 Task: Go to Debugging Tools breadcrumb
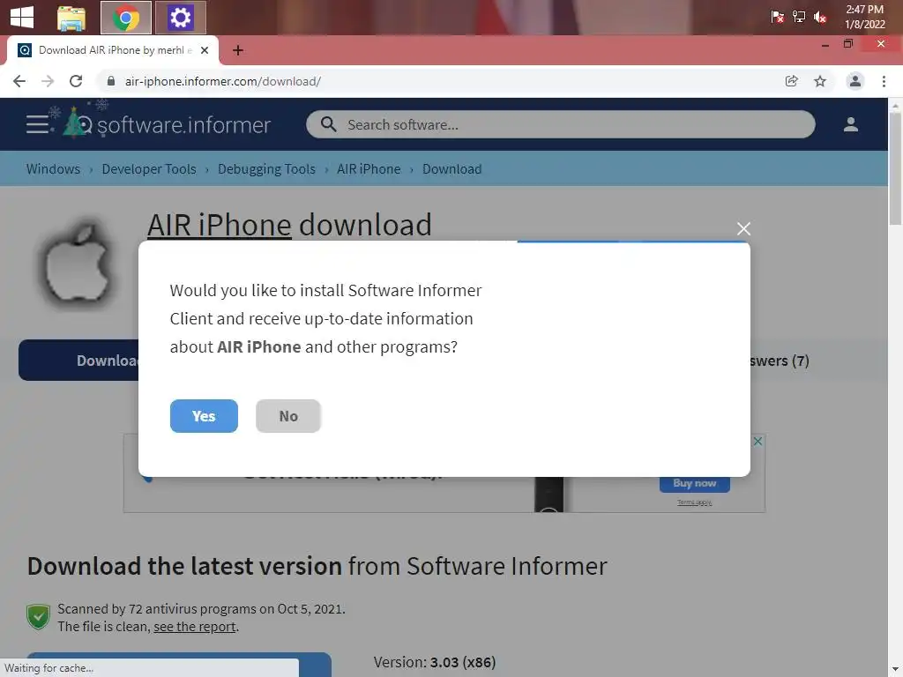coord(266,168)
